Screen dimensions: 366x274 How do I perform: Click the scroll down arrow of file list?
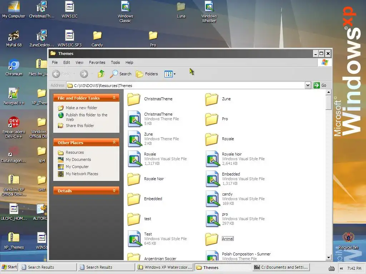329,258
